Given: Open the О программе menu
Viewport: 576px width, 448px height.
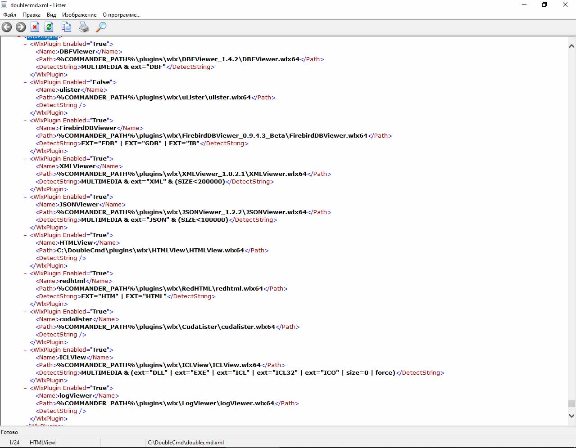Looking at the screenshot, I should click(122, 15).
